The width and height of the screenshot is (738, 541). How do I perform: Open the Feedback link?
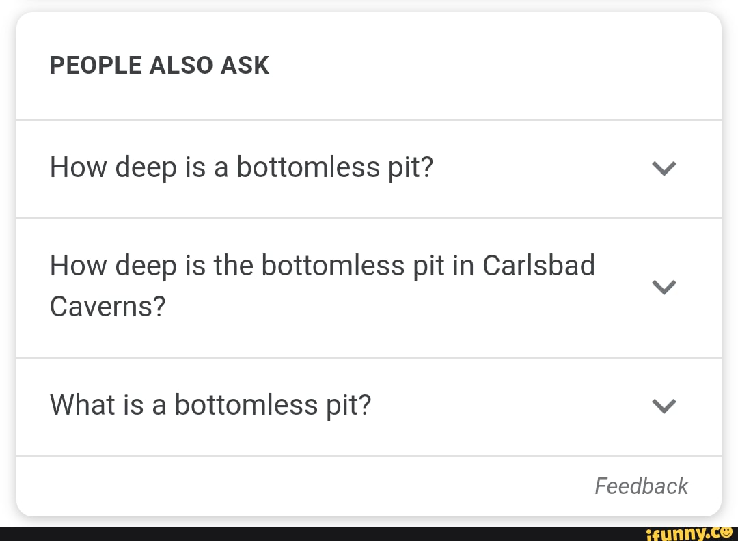pyautogui.click(x=641, y=486)
